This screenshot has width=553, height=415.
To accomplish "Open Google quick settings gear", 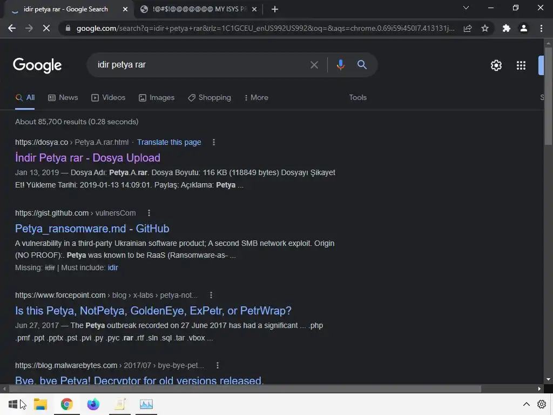I will 496,65.
